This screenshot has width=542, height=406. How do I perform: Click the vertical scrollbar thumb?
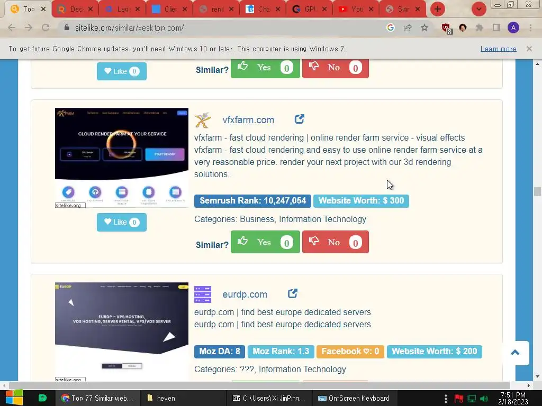537,191
